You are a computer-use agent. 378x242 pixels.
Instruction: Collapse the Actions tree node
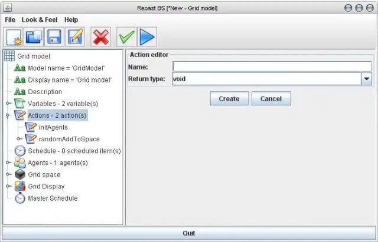pos(8,115)
